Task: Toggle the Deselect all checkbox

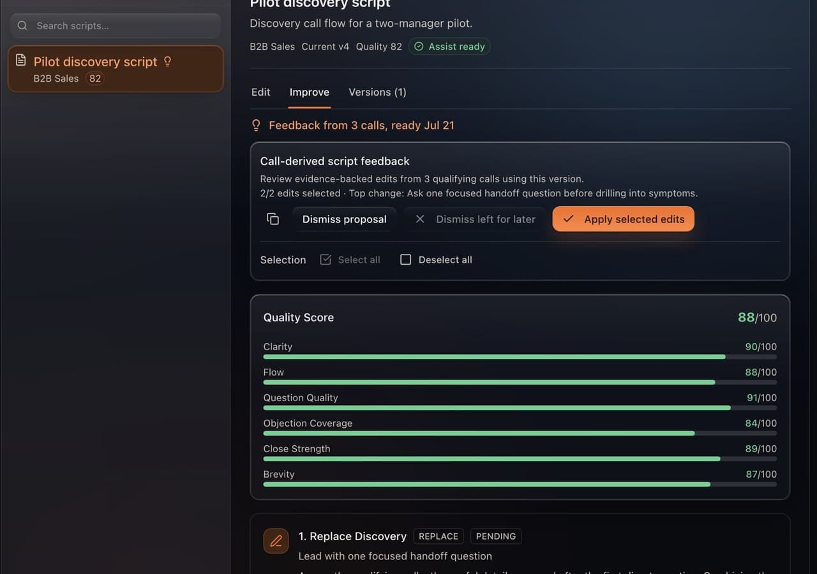Action: (x=405, y=260)
